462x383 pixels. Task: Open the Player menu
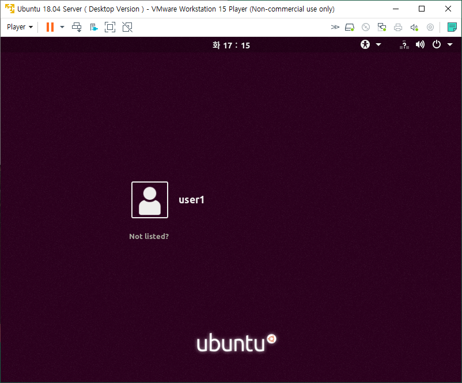(20, 27)
